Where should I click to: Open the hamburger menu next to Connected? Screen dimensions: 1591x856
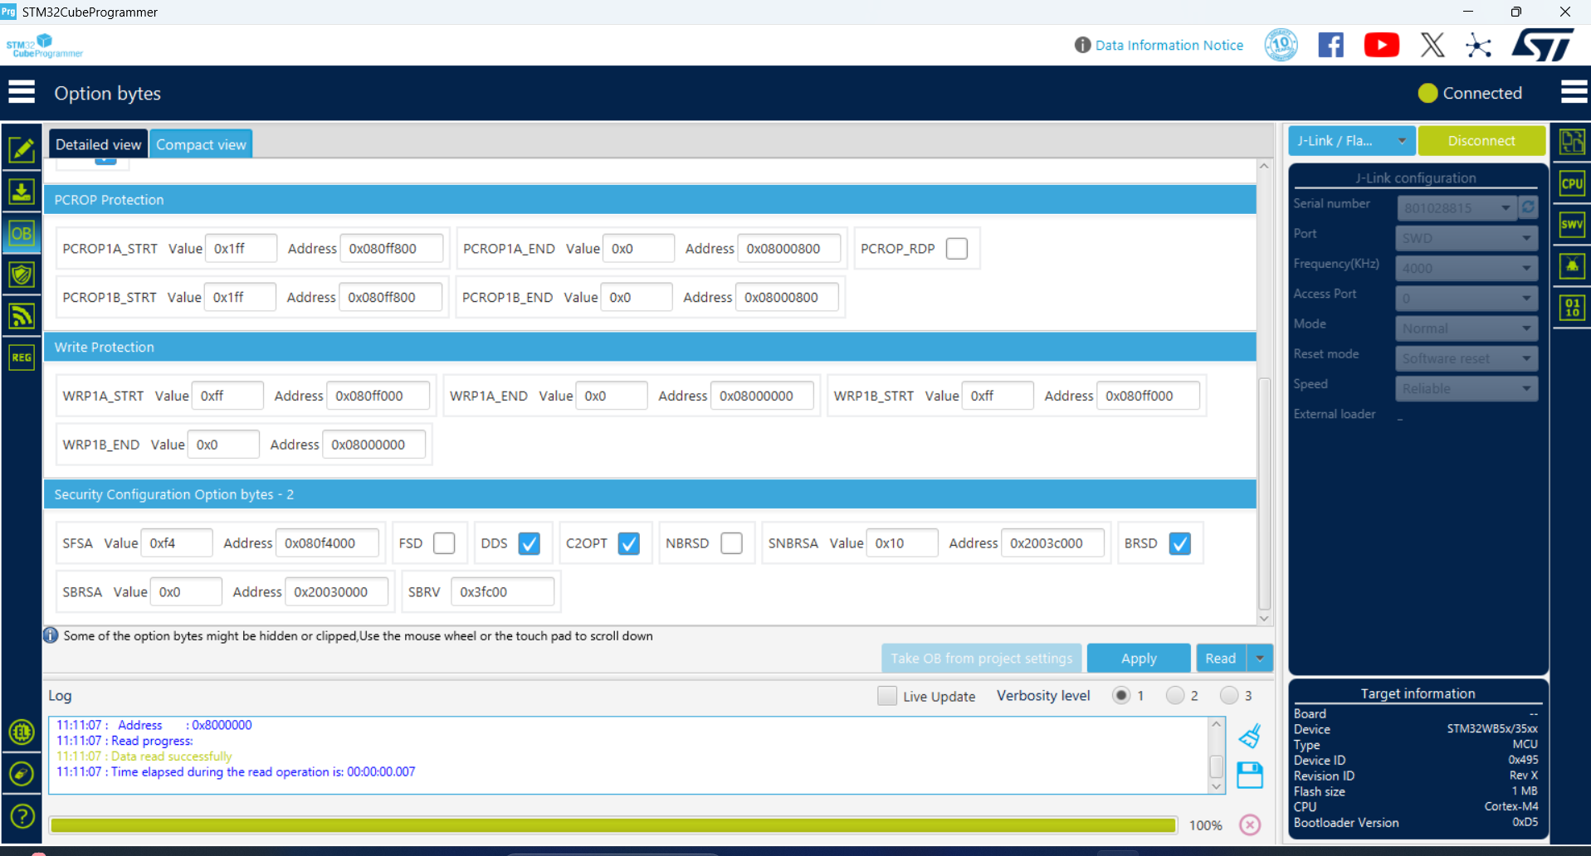click(x=1573, y=91)
